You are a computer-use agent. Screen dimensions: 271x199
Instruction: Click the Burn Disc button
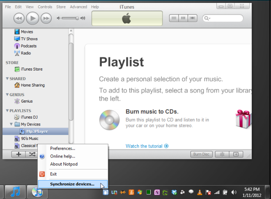coord(201,154)
